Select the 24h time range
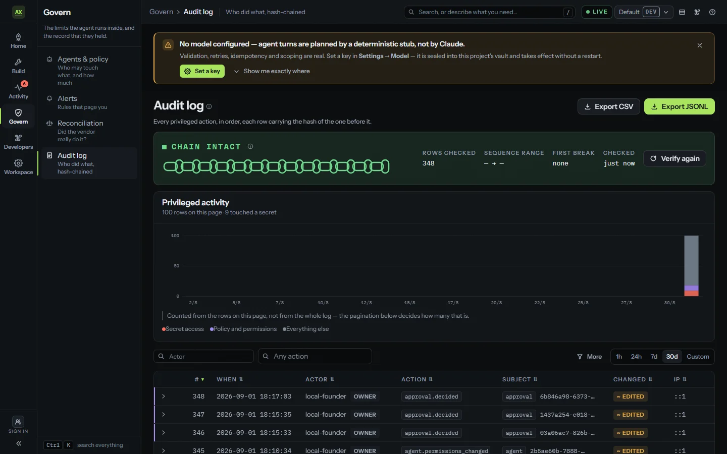Viewport: 727px width, 454px height. 636,357
